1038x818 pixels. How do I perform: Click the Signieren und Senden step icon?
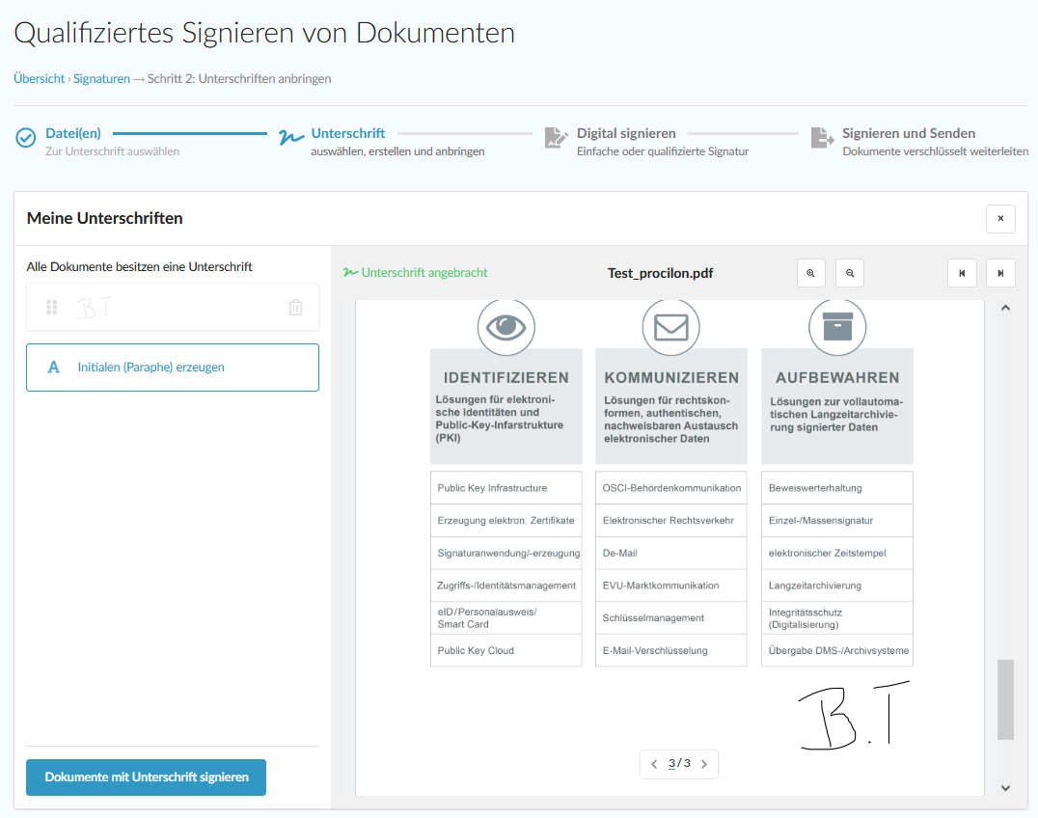pyautogui.click(x=822, y=138)
